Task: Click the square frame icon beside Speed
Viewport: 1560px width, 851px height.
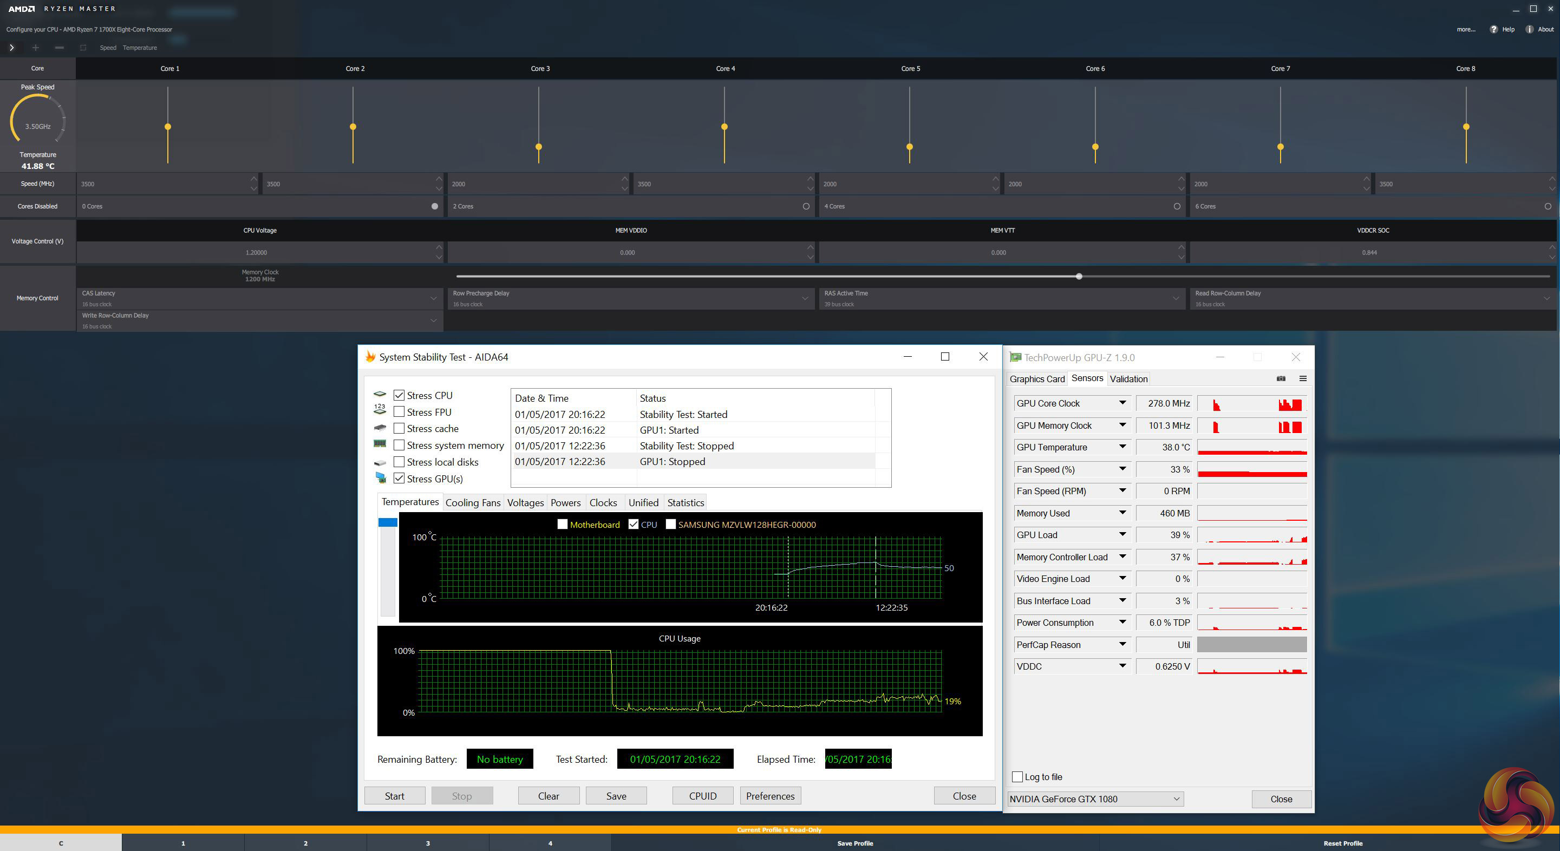Action: 83,47
